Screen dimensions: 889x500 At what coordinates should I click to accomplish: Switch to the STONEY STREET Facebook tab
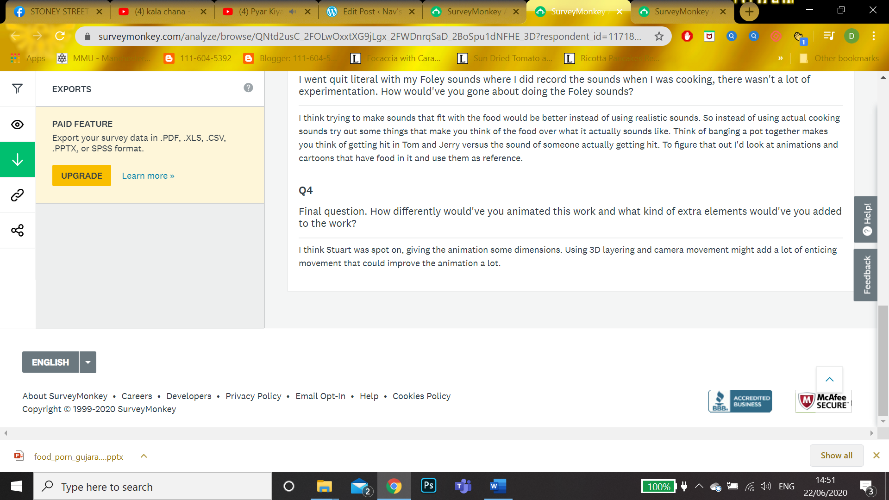[x=58, y=12]
